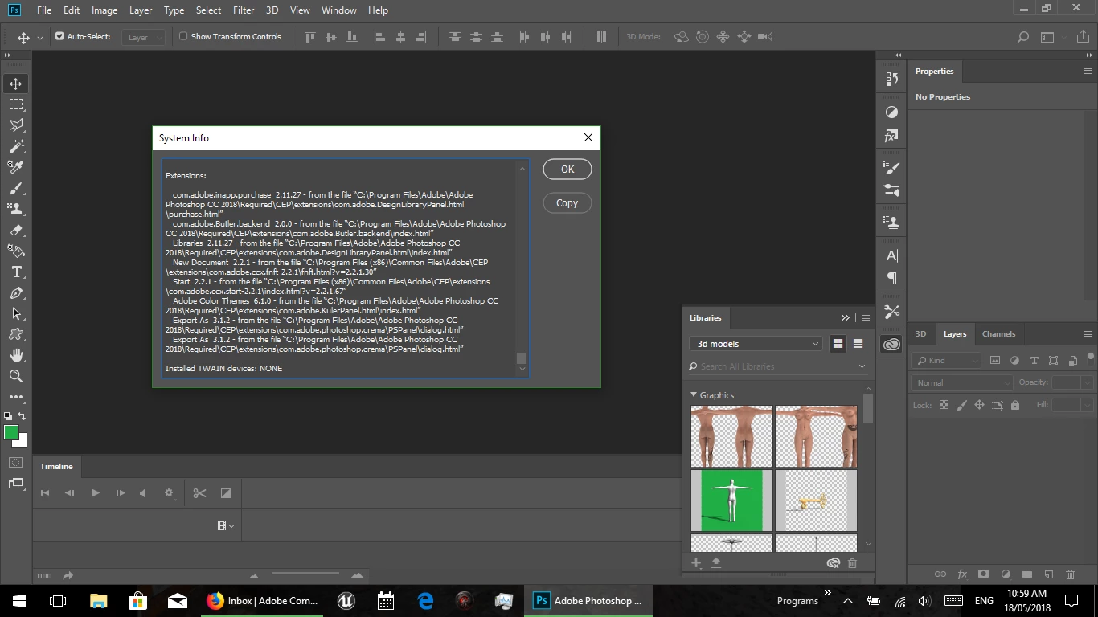The height and width of the screenshot is (617, 1098).
Task: Switch to the Channels tab
Action: [x=998, y=334]
